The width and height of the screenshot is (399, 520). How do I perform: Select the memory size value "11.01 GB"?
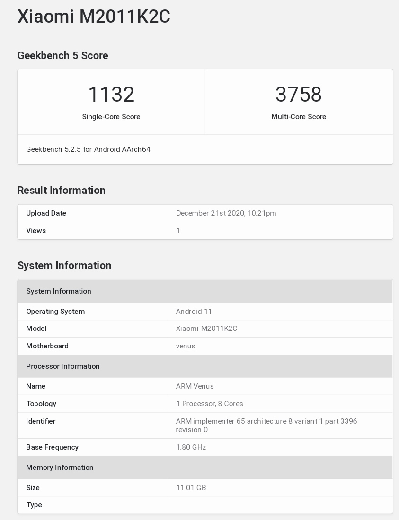tap(191, 488)
